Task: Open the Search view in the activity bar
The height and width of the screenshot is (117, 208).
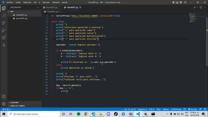Action: click(4, 15)
